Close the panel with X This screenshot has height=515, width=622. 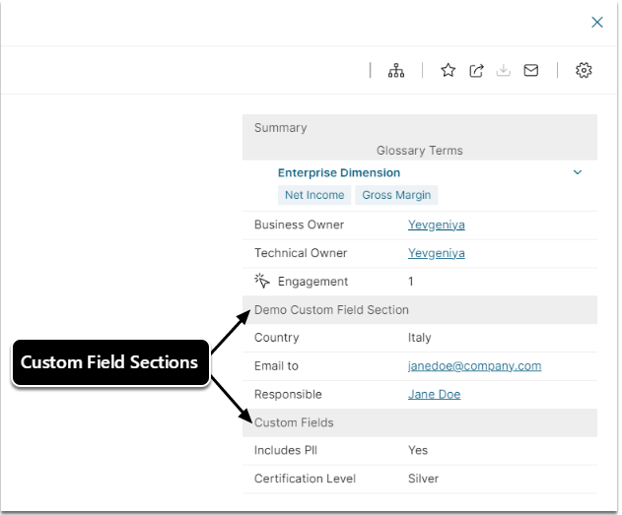[596, 22]
